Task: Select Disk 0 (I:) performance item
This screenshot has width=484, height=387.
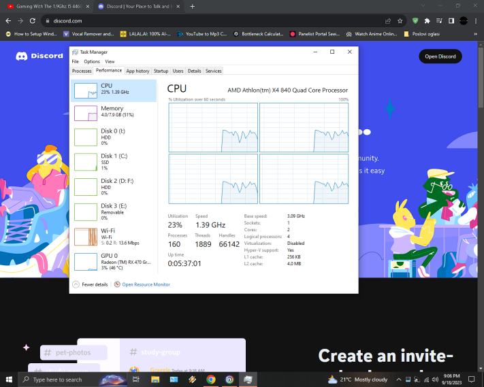Action: pos(114,137)
